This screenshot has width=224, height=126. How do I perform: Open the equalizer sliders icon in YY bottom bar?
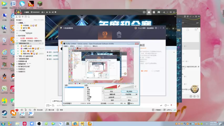click(30, 110)
